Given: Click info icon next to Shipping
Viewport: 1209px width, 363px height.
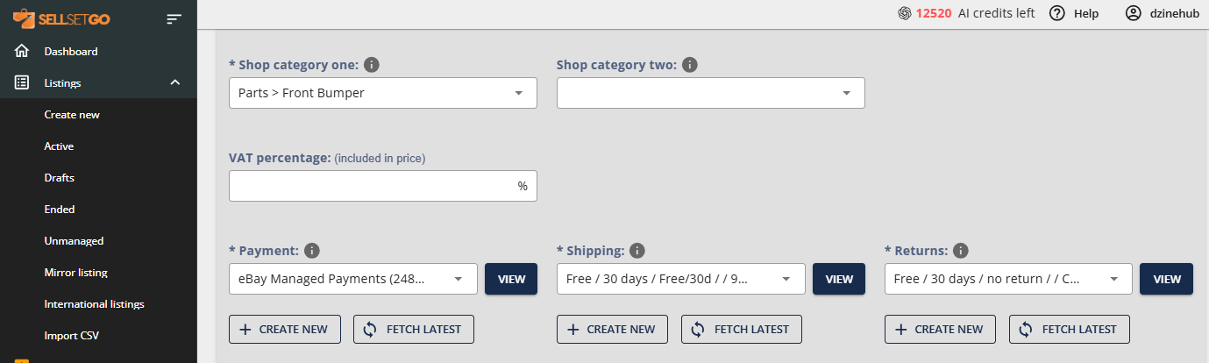Looking at the screenshot, I should pyautogui.click(x=637, y=251).
